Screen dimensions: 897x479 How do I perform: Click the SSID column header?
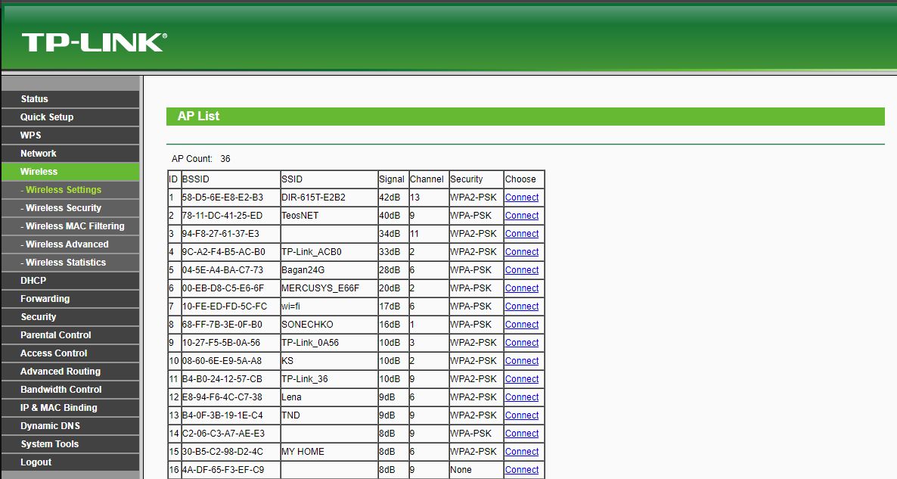coord(328,179)
